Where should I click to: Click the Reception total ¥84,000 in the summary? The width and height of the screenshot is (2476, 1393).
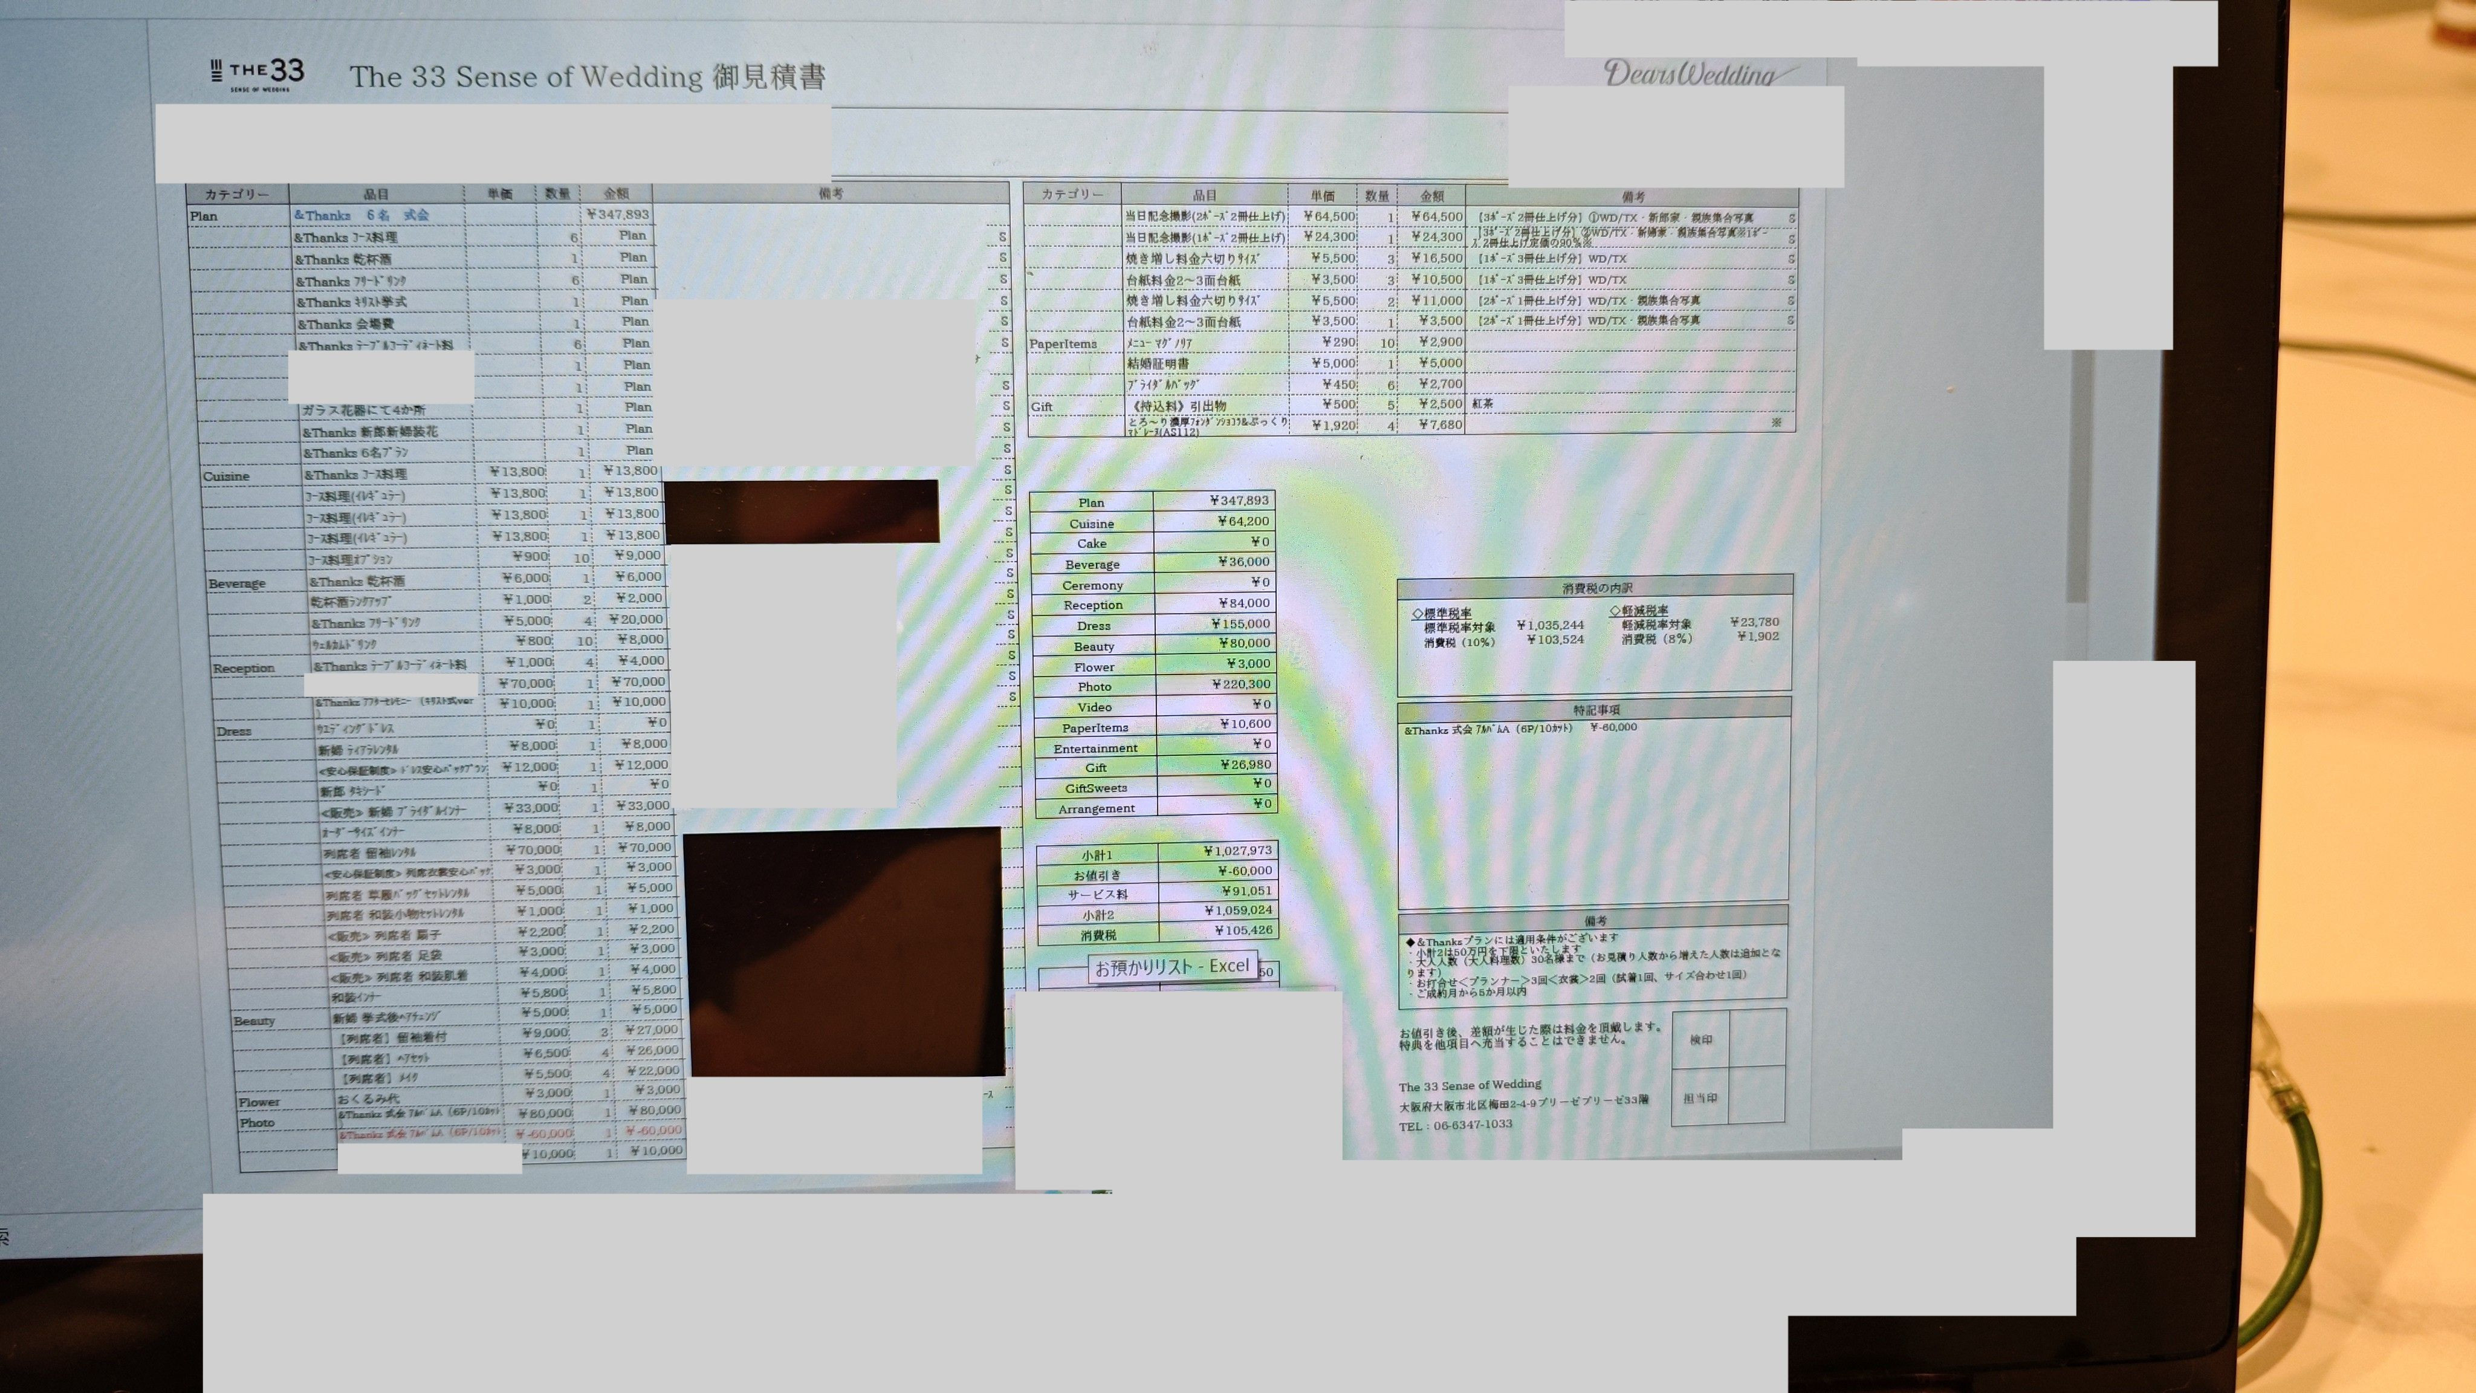coord(1244,603)
